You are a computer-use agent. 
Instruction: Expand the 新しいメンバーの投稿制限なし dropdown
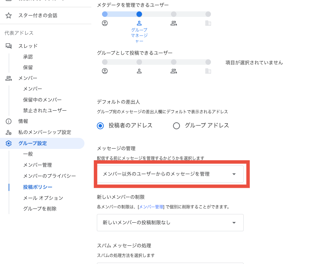click(x=170, y=223)
